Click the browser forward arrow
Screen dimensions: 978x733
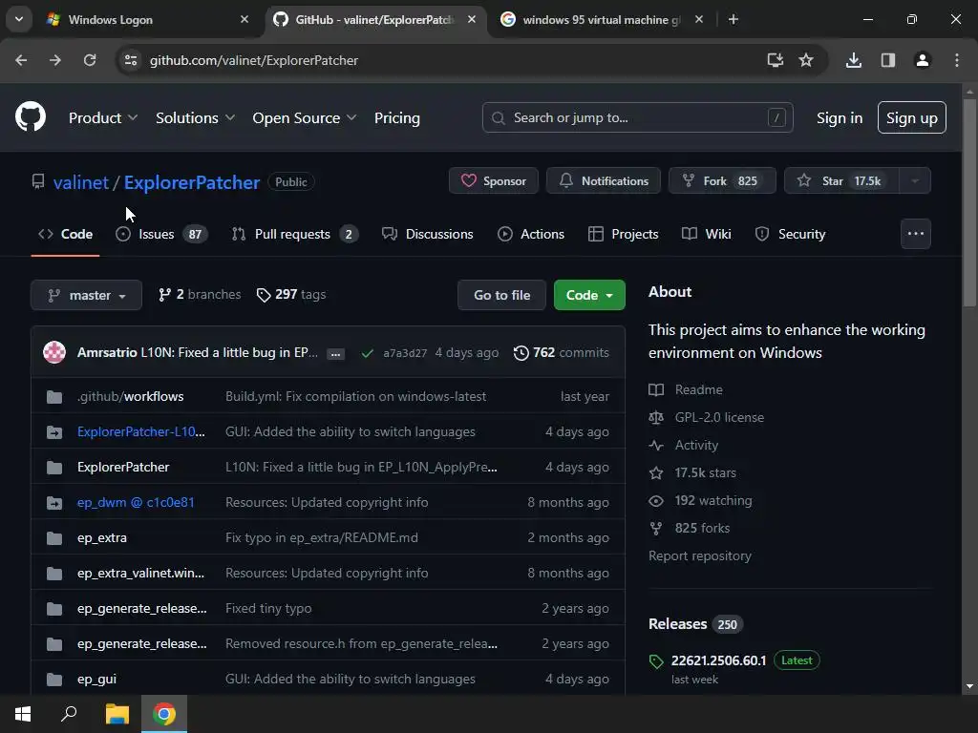[x=55, y=60]
